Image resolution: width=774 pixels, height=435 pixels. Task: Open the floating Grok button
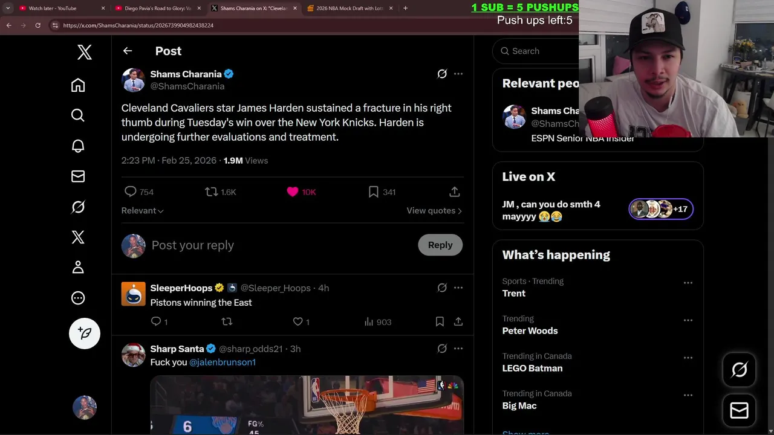click(740, 370)
